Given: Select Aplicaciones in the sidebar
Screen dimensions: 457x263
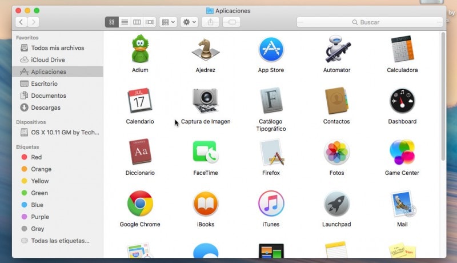Looking at the screenshot, I should coord(58,71).
